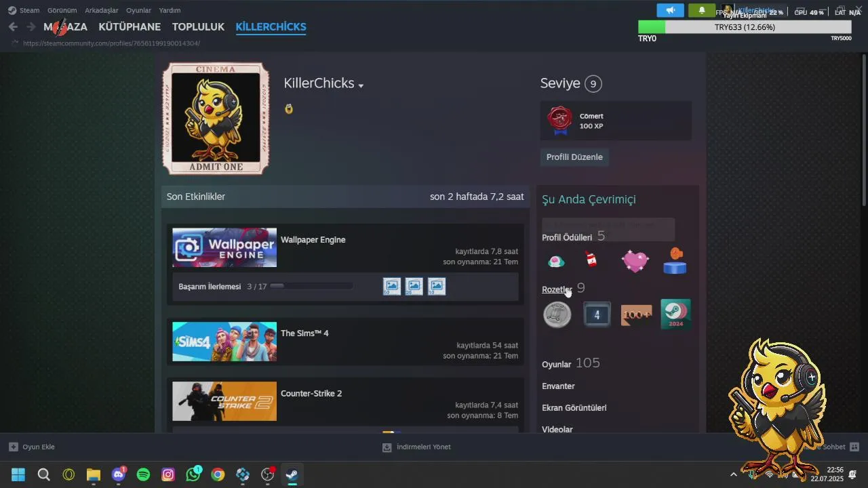Image resolution: width=868 pixels, height=488 pixels.
Task: Open Windows taskbar search
Action: [x=43, y=474]
